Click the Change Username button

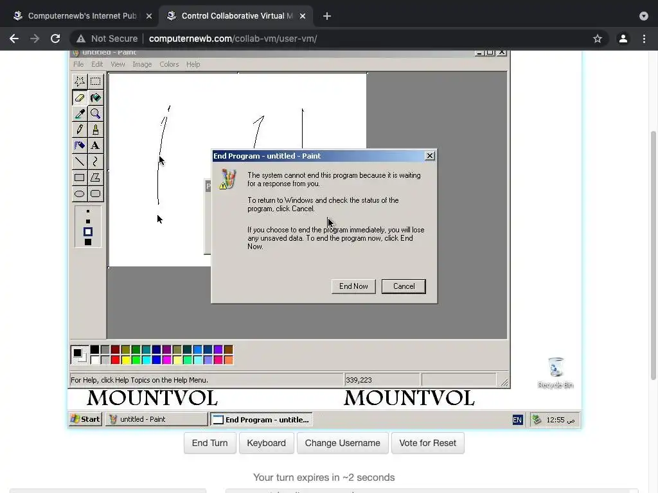(x=342, y=443)
